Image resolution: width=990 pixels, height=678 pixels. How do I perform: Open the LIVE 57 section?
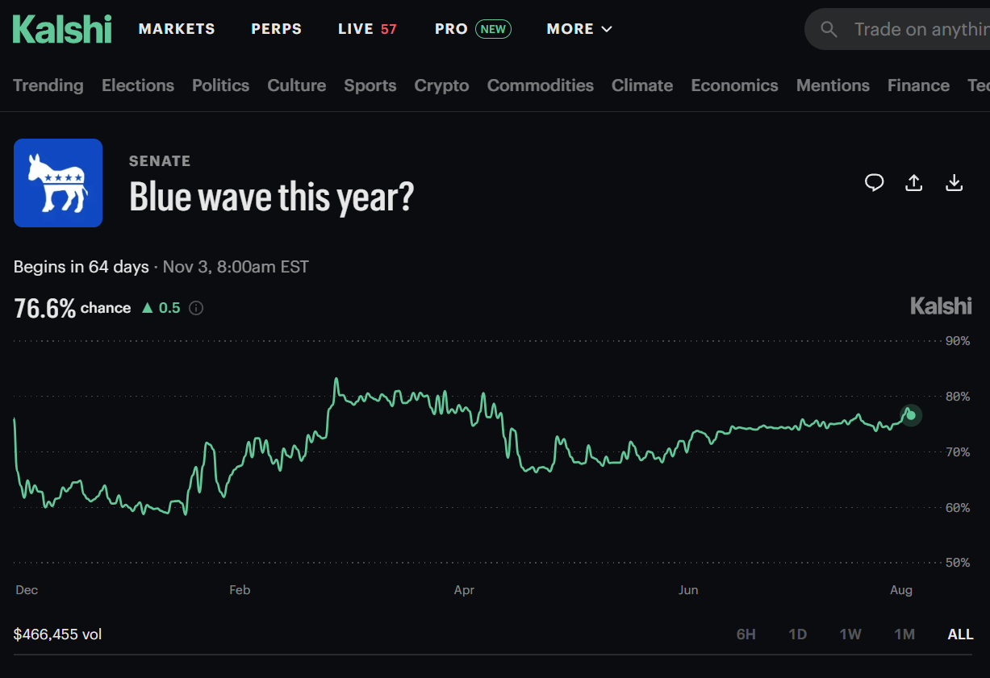(367, 29)
